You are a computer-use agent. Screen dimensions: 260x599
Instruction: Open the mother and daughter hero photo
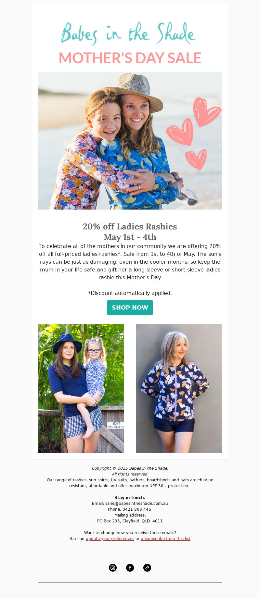tap(130, 140)
